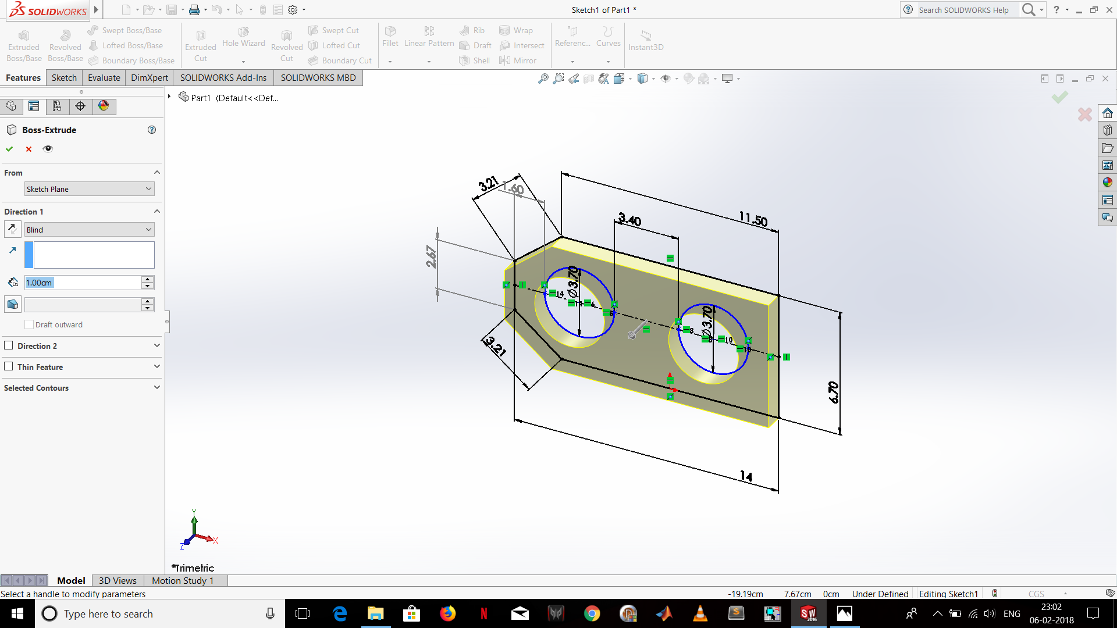
Task: Click the Hole Wizard tool icon
Action: click(x=244, y=32)
